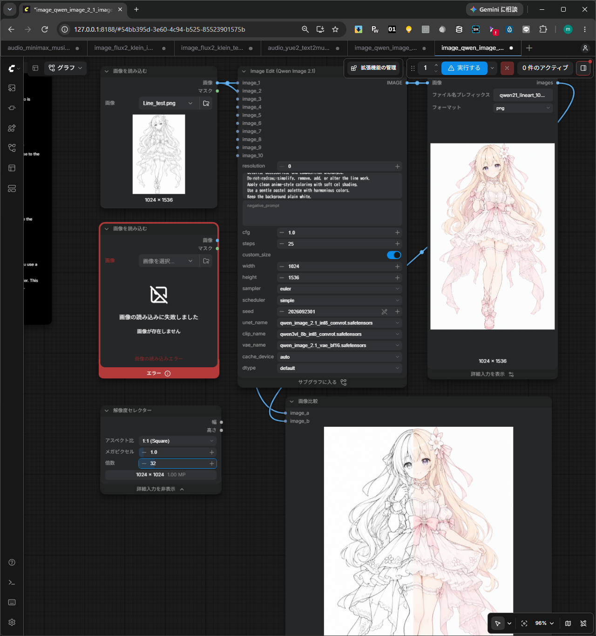The height and width of the screenshot is (636, 596).
Task: Open the model library sidebar icon
Action: pyautogui.click(x=12, y=128)
